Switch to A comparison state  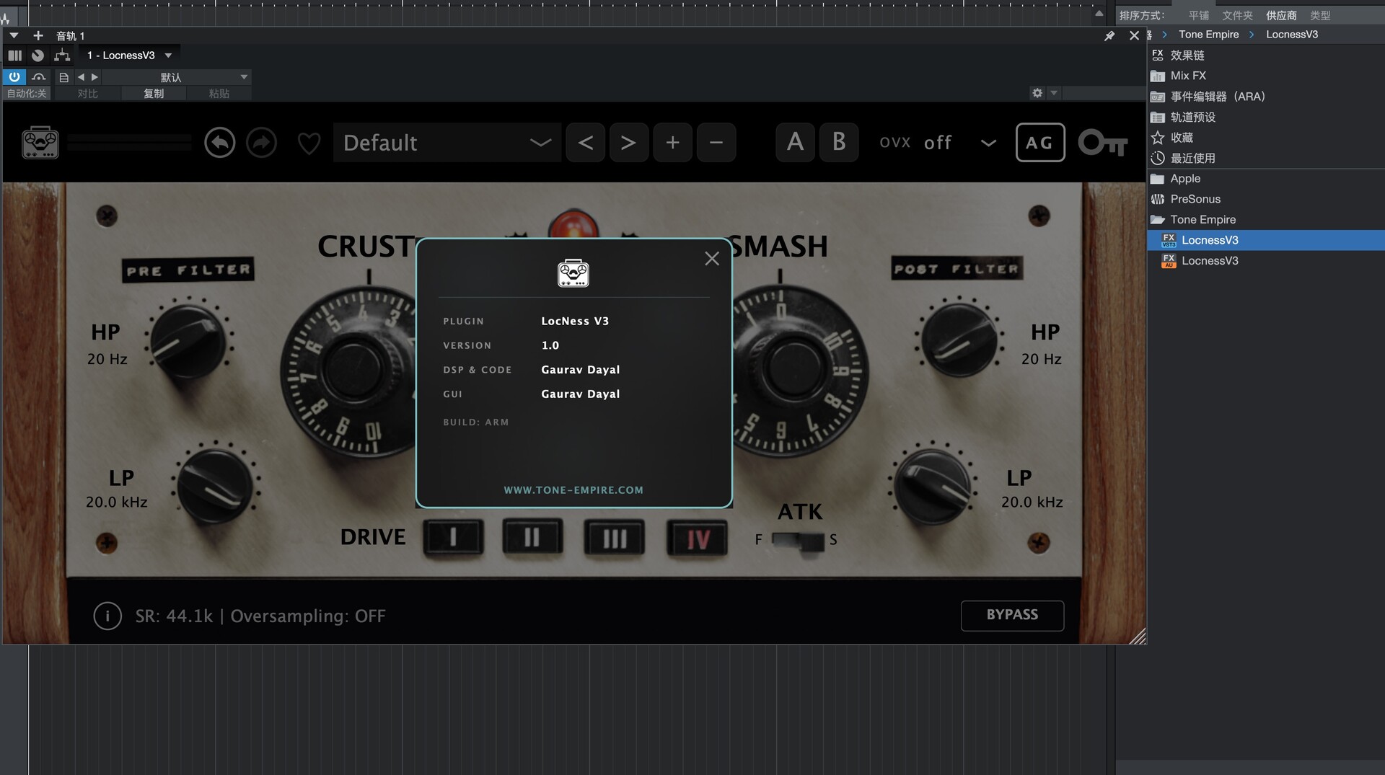[x=796, y=142]
